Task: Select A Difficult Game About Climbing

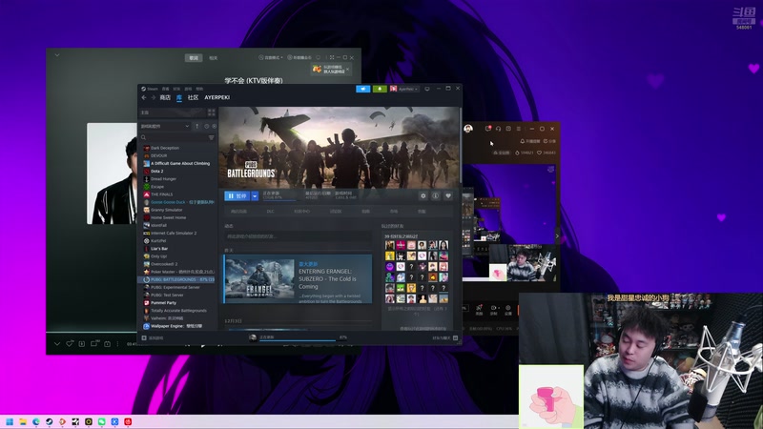Action: [178, 163]
